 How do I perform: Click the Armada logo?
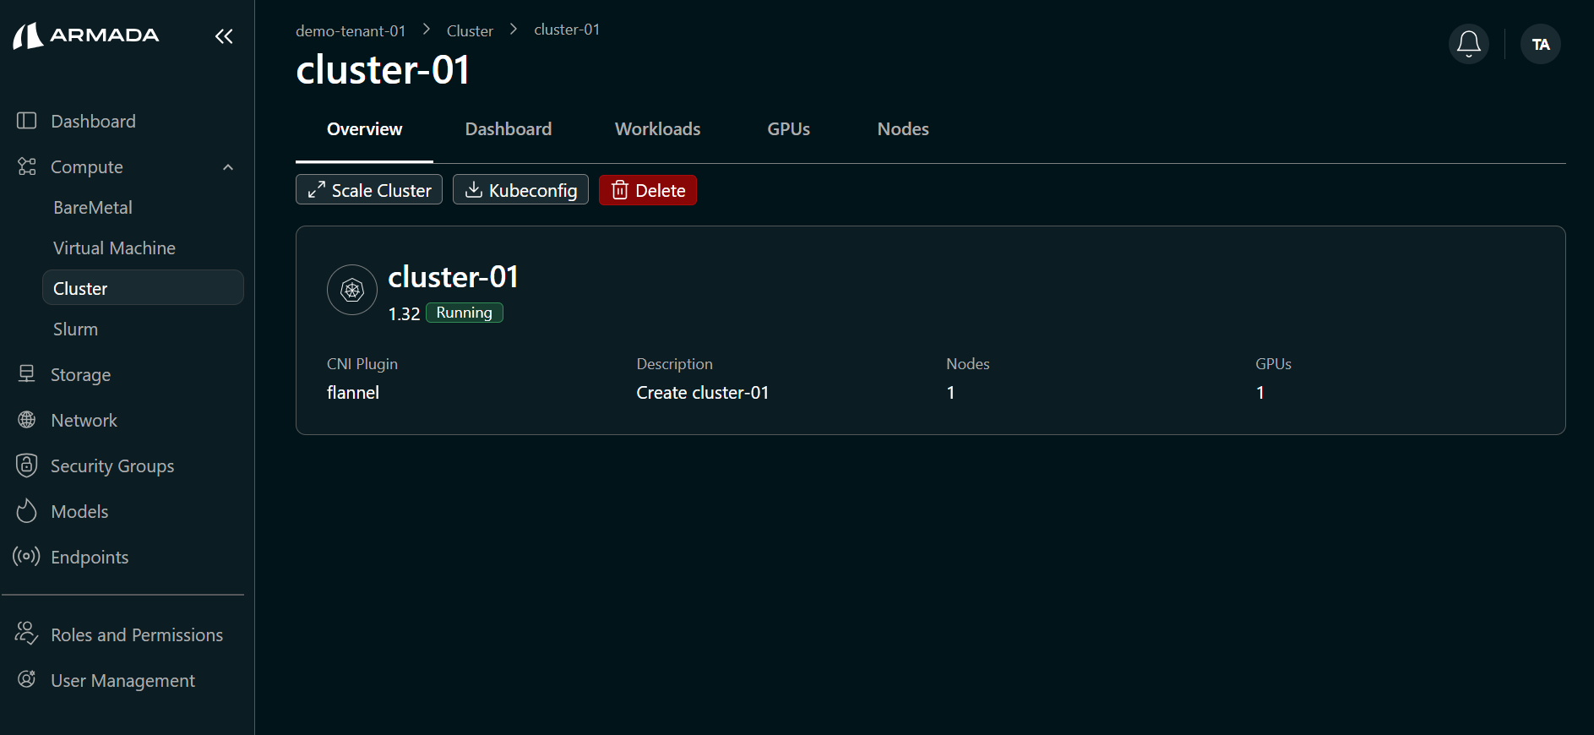tap(86, 35)
